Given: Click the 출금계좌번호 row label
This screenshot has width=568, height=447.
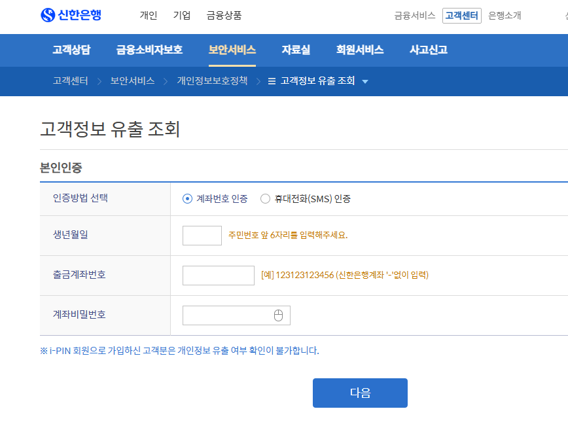Looking at the screenshot, I should [79, 275].
